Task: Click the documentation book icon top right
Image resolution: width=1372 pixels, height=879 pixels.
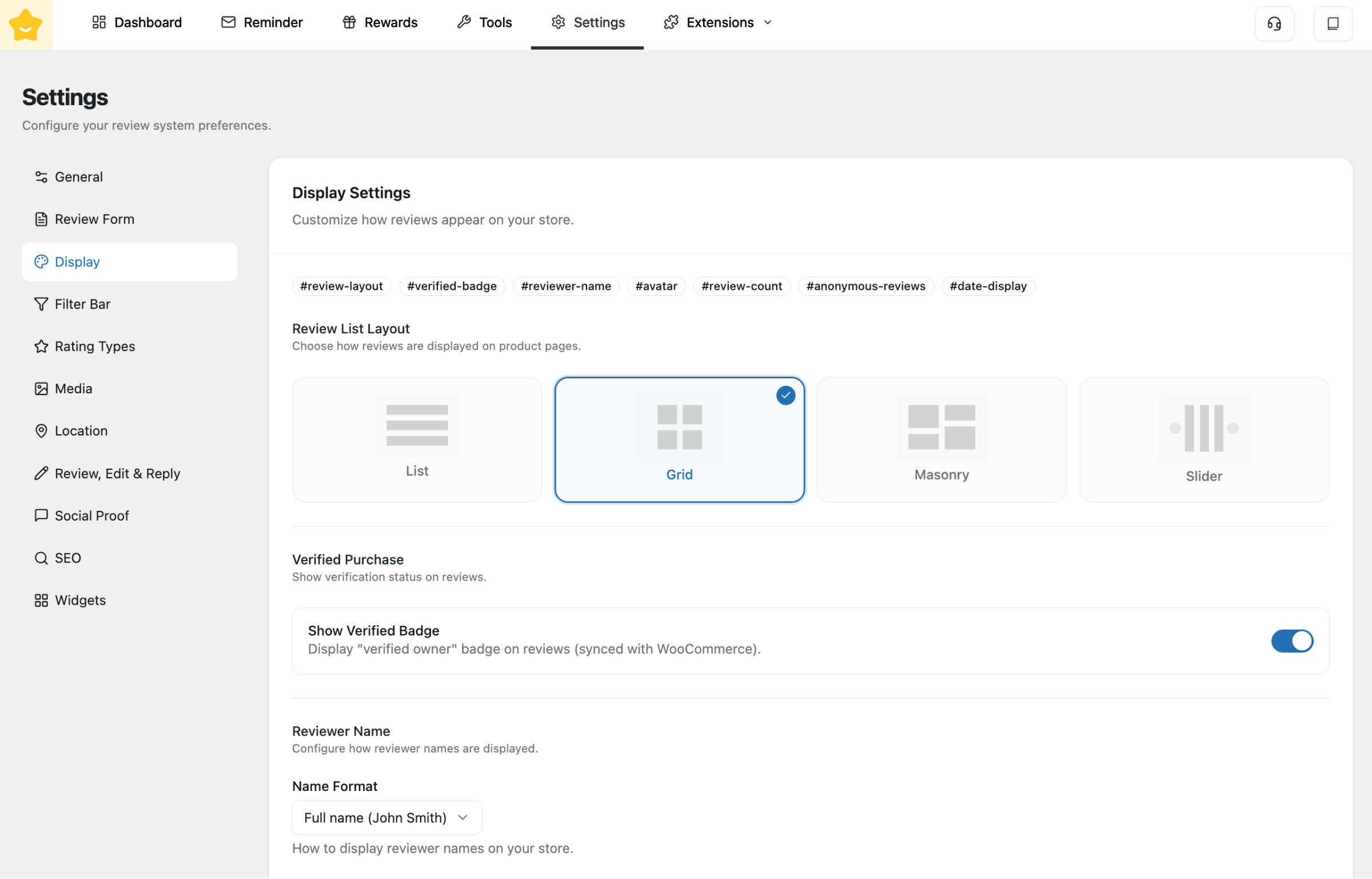Action: [x=1333, y=23]
